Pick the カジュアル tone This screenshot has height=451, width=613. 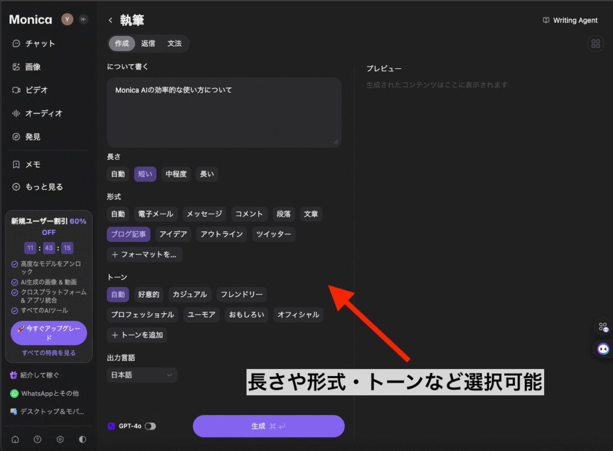190,295
